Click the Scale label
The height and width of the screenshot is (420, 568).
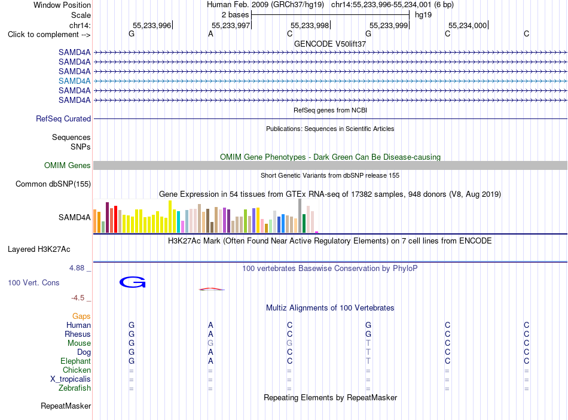[x=81, y=15]
